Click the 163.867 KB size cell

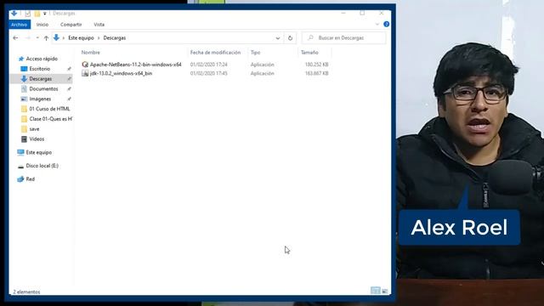pos(316,73)
